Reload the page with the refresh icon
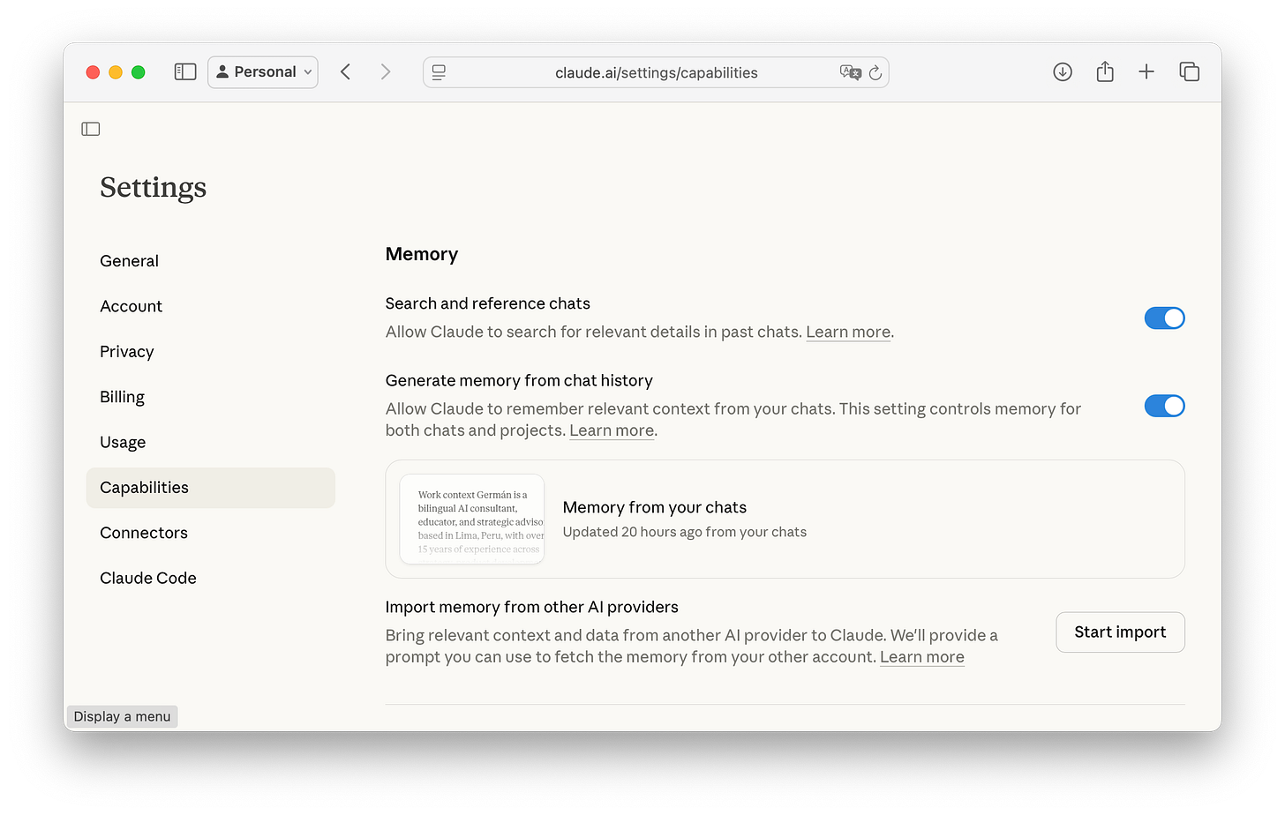This screenshot has width=1285, height=815. (875, 72)
